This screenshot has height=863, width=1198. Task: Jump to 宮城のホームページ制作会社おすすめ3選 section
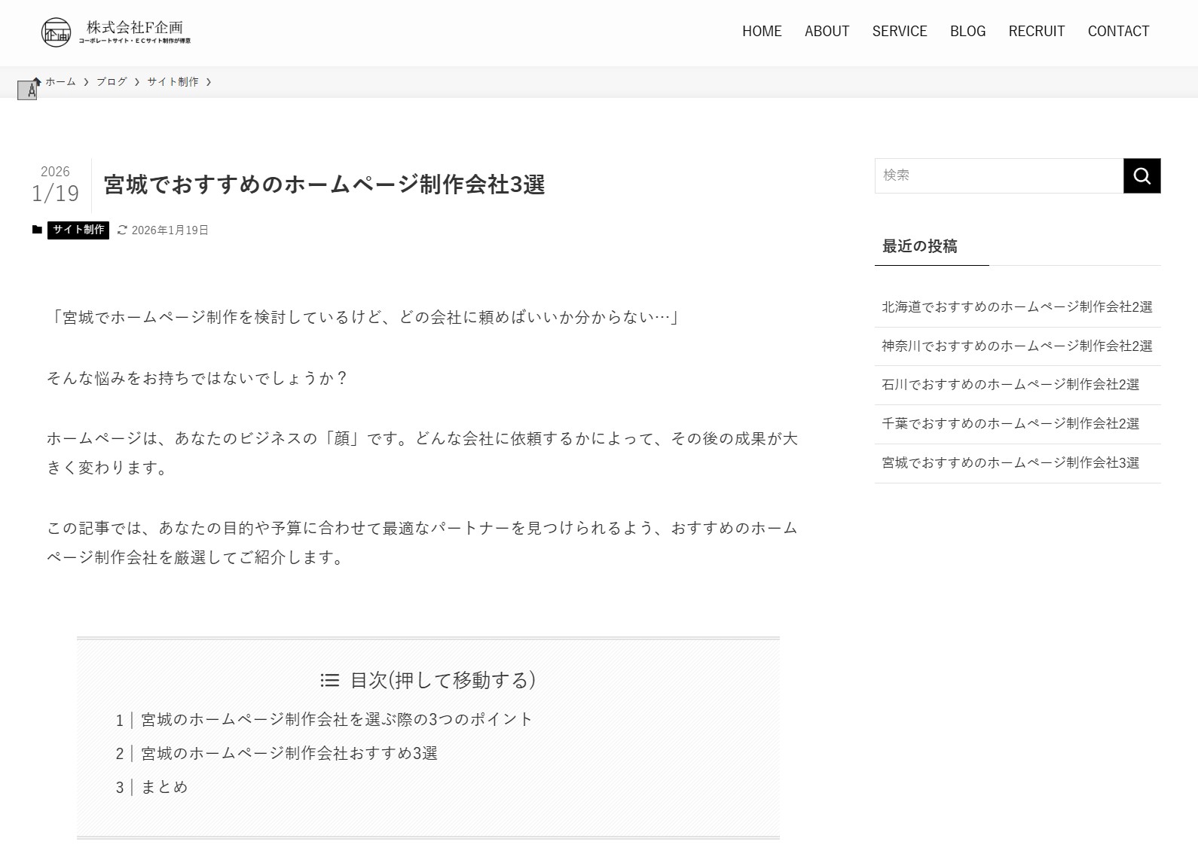(289, 753)
